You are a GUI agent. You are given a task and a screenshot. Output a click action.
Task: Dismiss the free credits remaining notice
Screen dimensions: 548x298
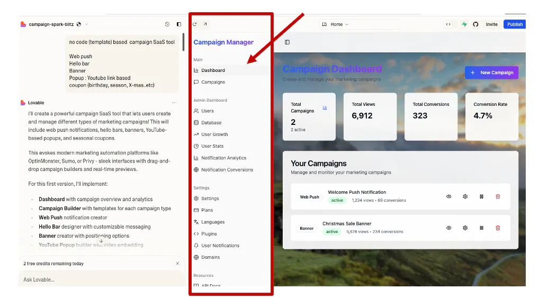click(x=177, y=264)
